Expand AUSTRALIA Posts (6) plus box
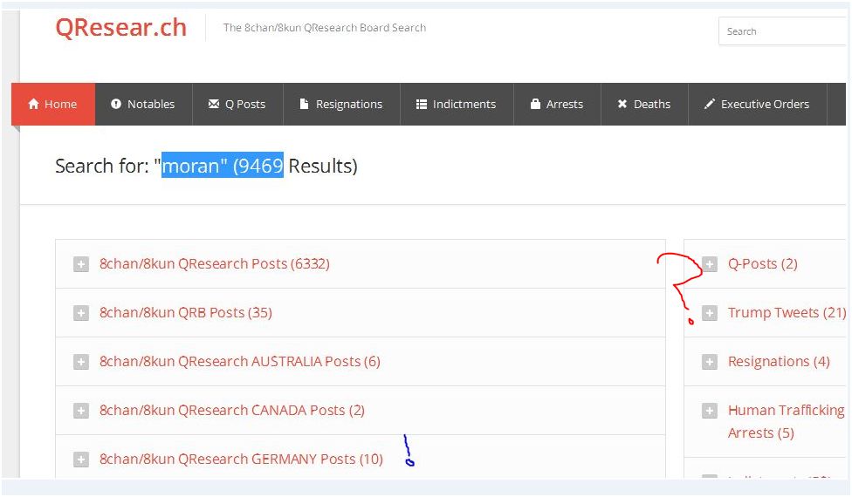 [x=81, y=362]
